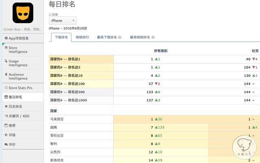This screenshot has width=260, height=163.
Task: Click the 所有类别 column header
Action: coord(160,51)
